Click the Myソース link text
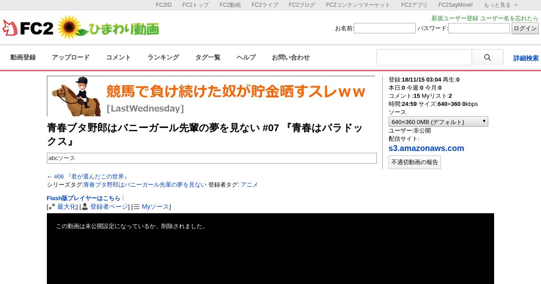 pyautogui.click(x=155, y=207)
